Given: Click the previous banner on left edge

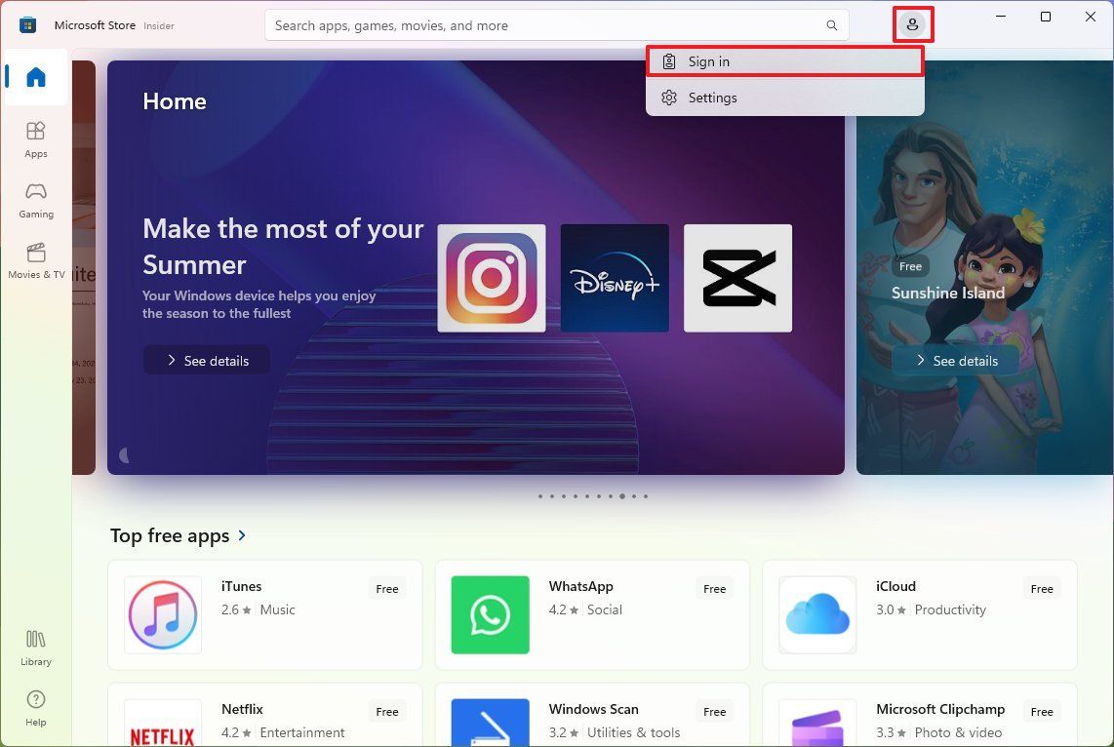Looking at the screenshot, I should click(84, 267).
